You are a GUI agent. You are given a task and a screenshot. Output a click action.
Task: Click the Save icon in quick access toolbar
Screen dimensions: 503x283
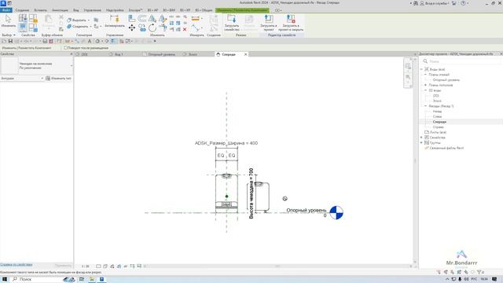tap(10, 41)
